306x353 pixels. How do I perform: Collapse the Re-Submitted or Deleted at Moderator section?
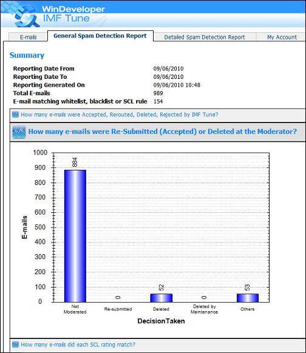163,132
